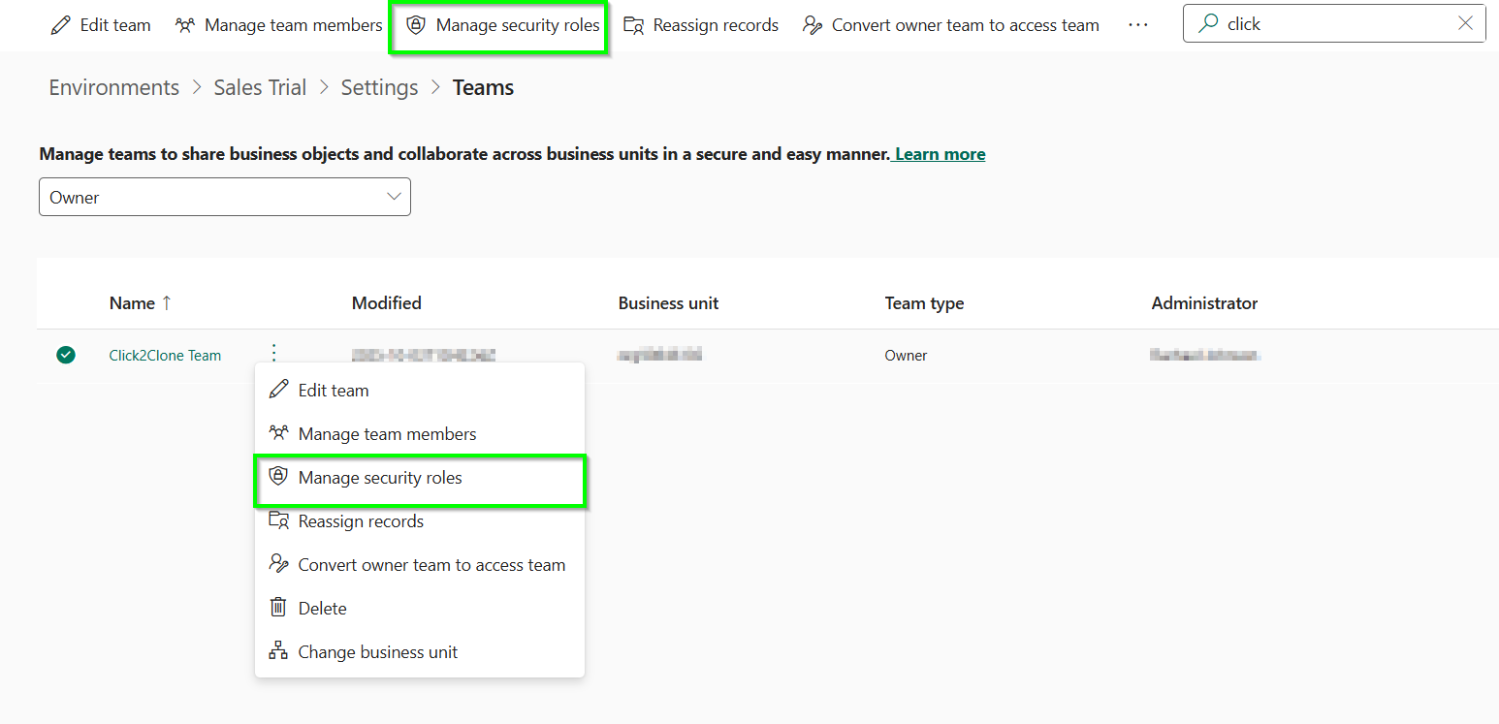Choose Manage team members from context menu
This screenshot has height=724, width=1499.
(x=387, y=434)
